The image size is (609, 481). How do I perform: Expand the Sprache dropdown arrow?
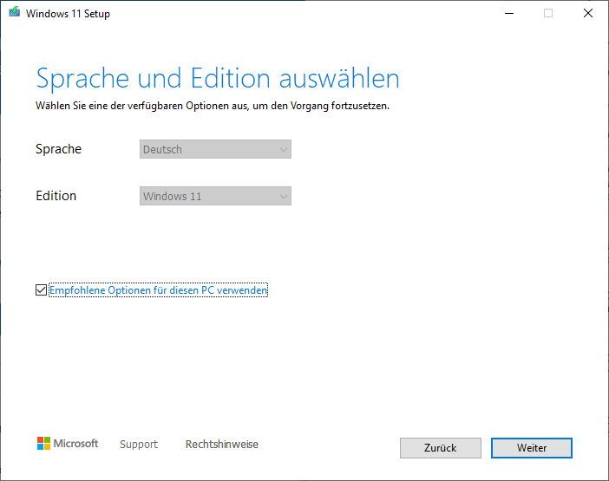[283, 150]
